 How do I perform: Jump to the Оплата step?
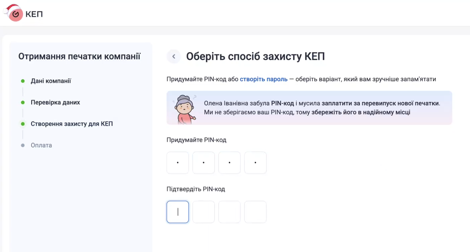[x=41, y=145]
